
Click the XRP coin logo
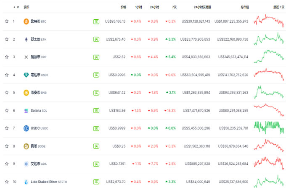point(26,57)
